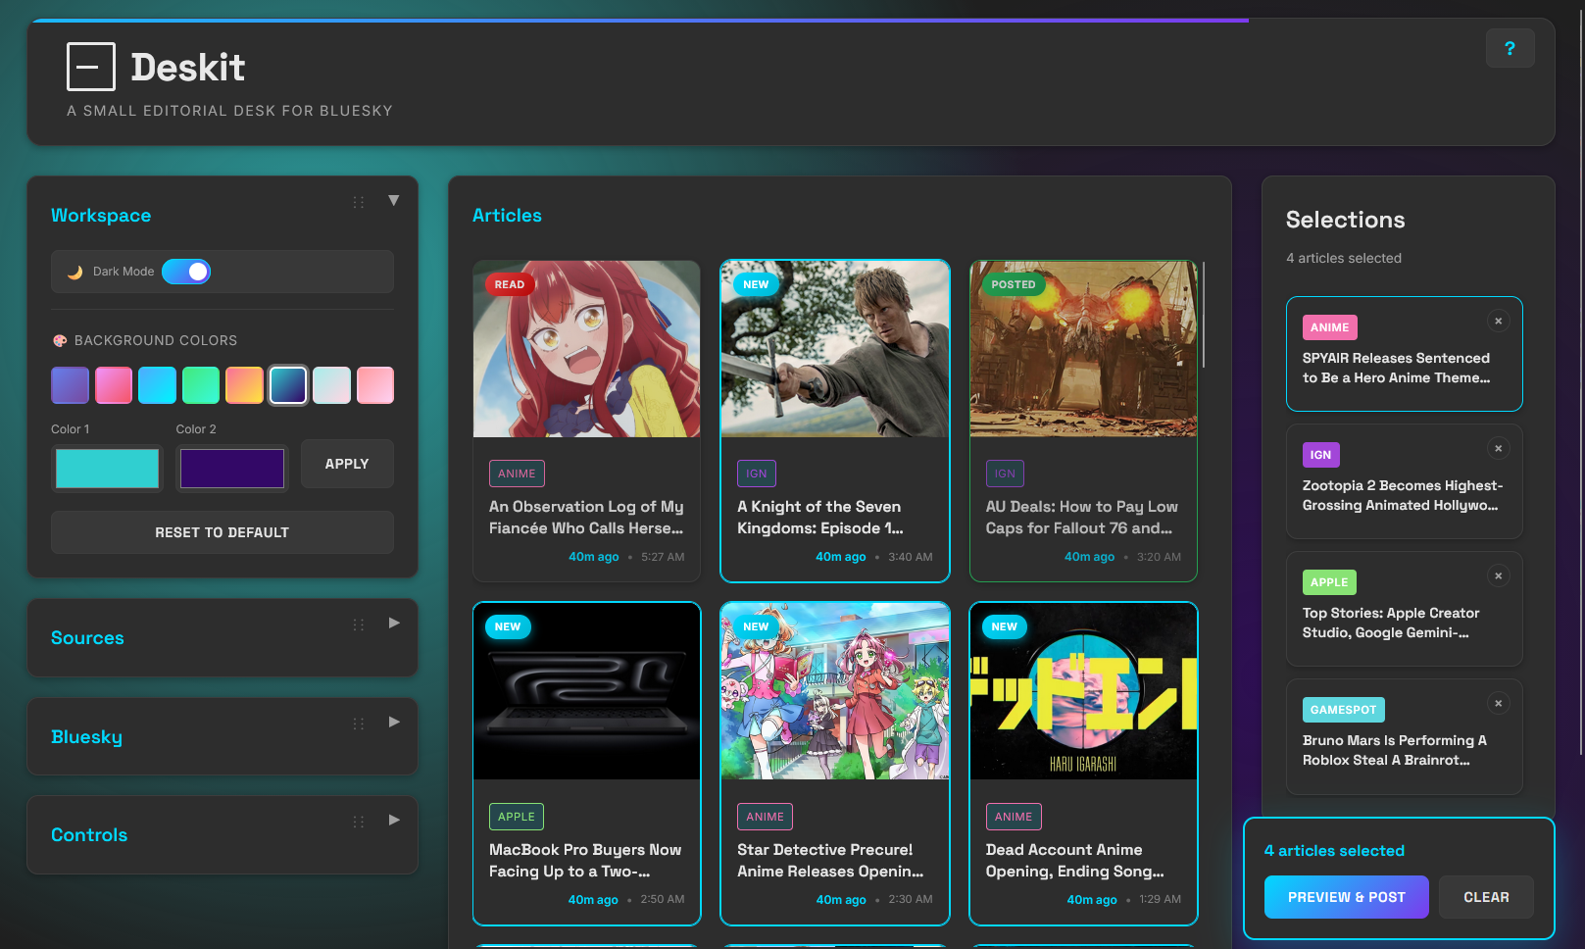Click the Bruno Mars selection card title
Screen dimensions: 1585x949
tap(1395, 750)
